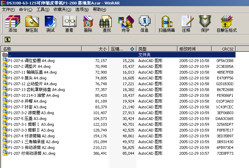
Task: Select file P1-207-3-1 筒毂 I A3.dwg
Action: [x=31, y=124]
